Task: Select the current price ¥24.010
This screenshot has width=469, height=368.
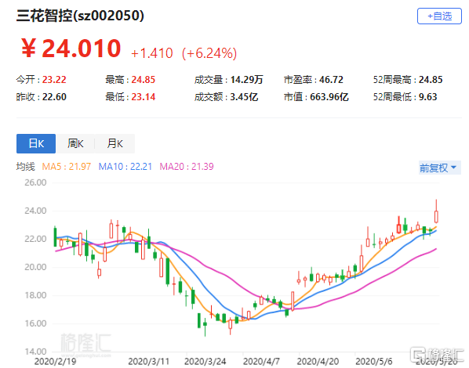Action: click(x=71, y=49)
